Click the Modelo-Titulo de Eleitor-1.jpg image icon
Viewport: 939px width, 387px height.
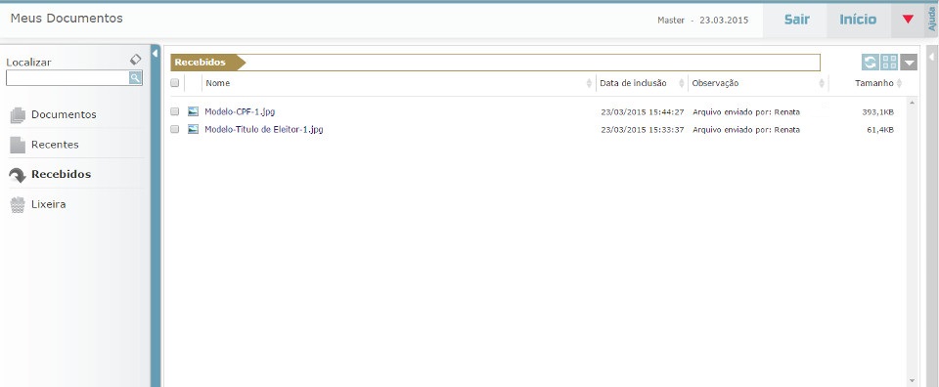[x=193, y=129]
